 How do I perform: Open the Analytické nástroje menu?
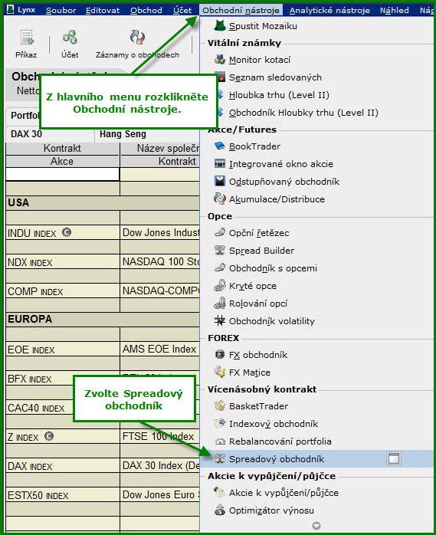(x=329, y=10)
